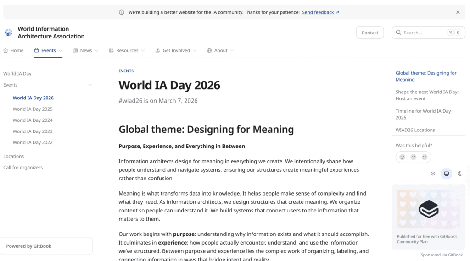Viewport: 470px width, 261px height.
Task: Open the Resources dropdown menu
Action: point(127,50)
